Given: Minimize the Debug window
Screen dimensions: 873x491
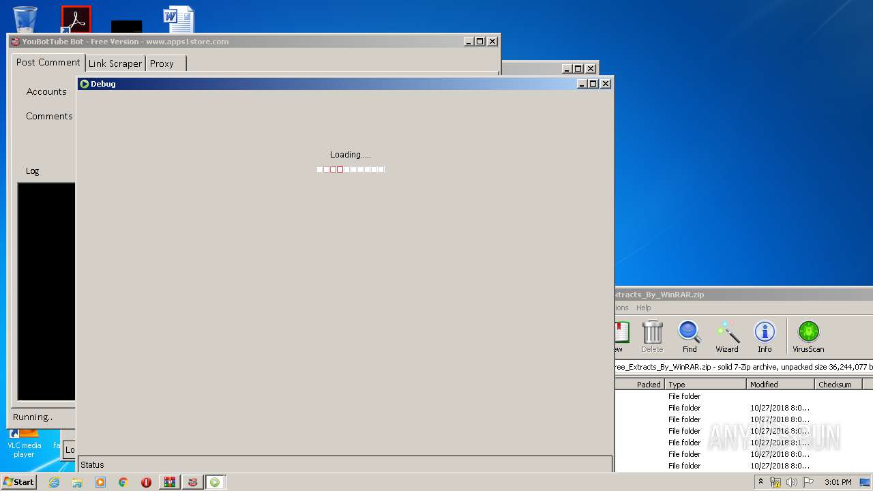Looking at the screenshot, I should click(x=582, y=83).
